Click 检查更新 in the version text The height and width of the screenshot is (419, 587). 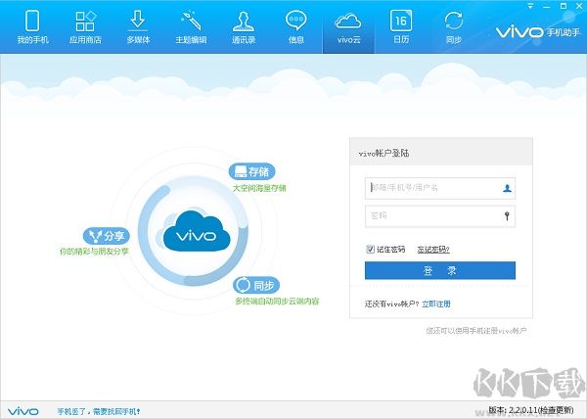click(556, 410)
